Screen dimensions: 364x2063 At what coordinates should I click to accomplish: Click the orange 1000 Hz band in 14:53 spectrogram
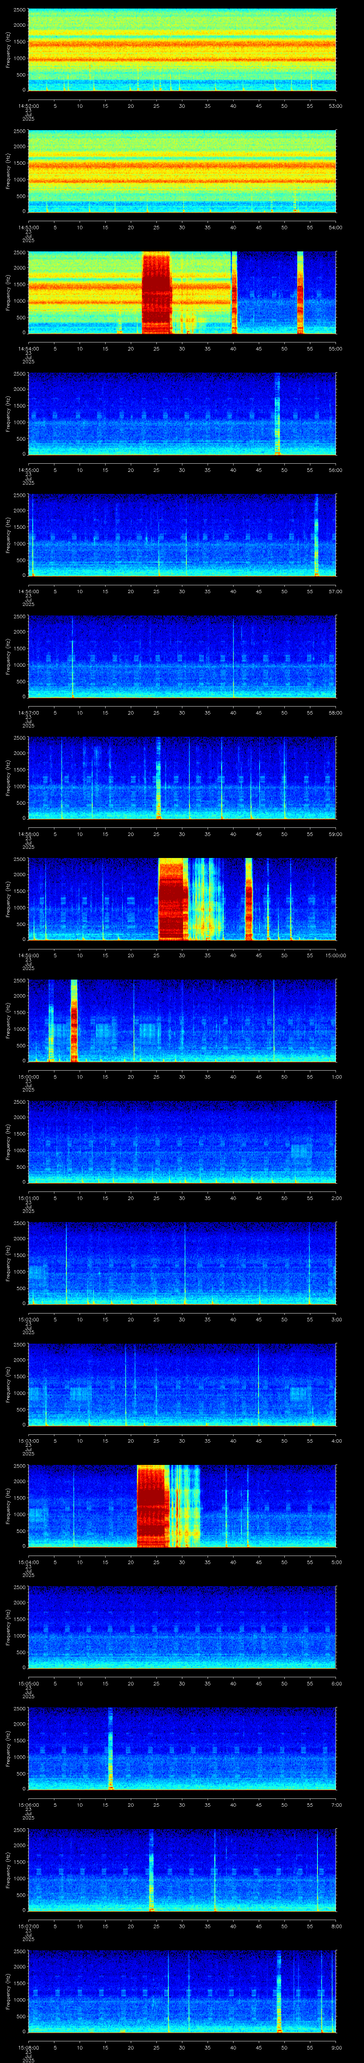point(182,181)
